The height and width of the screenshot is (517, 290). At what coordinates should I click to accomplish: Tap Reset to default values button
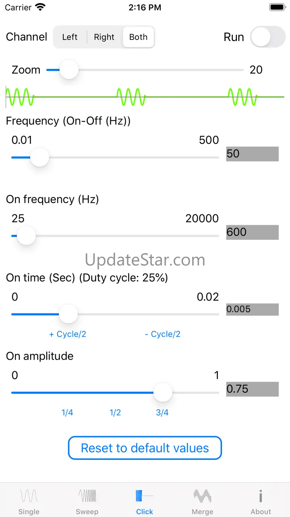tap(145, 448)
